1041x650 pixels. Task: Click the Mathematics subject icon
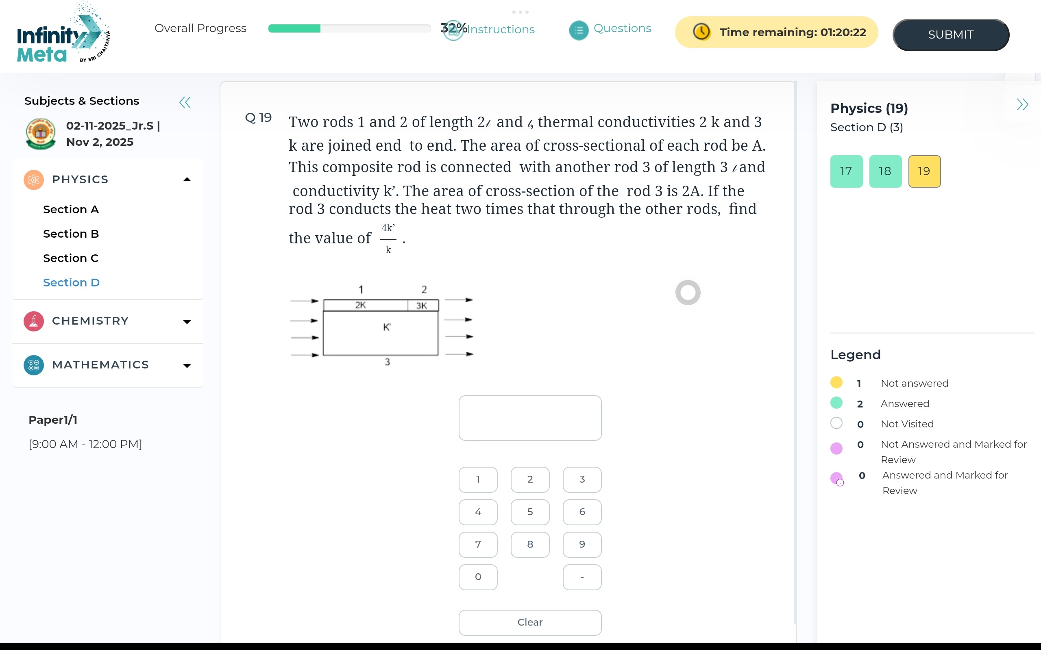34,365
